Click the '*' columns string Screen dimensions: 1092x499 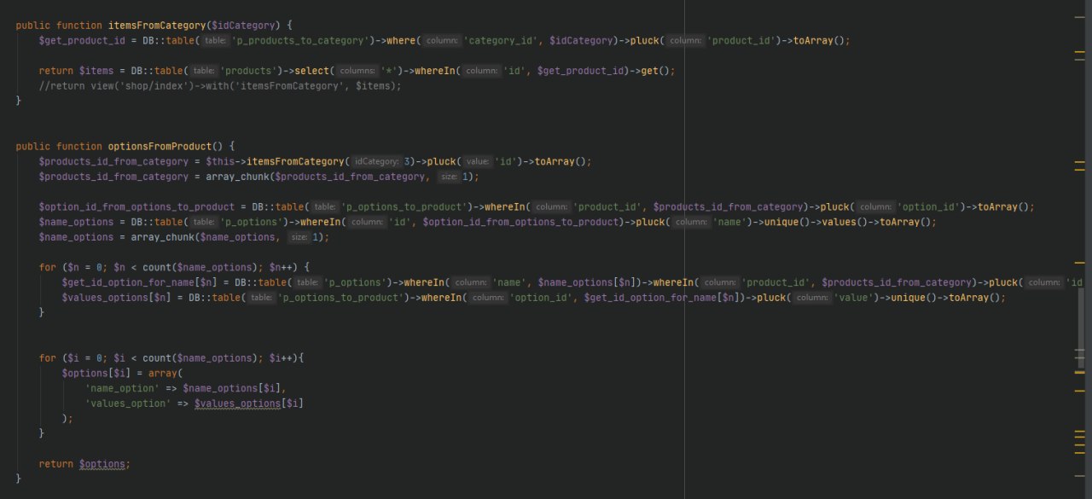click(x=389, y=71)
